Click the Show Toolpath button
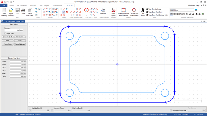 click(x=8, y=37)
